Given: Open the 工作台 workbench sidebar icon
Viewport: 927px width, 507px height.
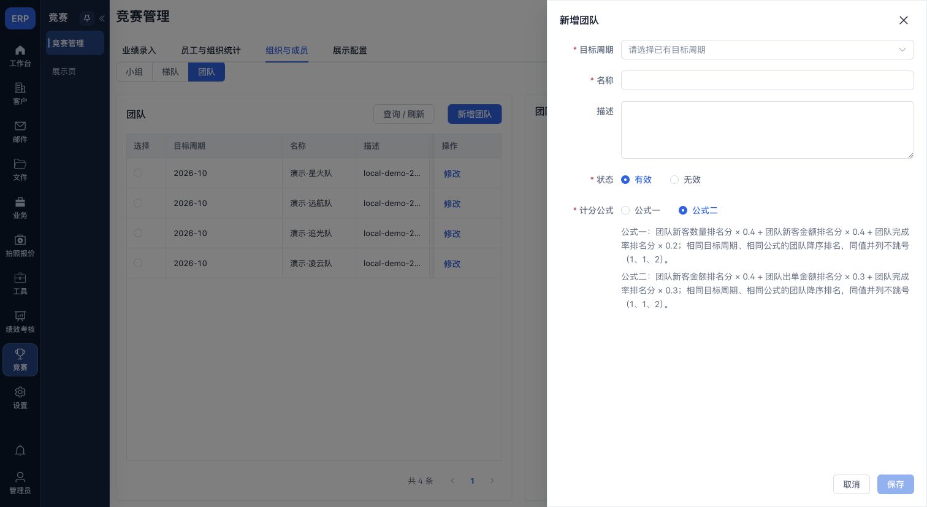Looking at the screenshot, I should tap(20, 56).
